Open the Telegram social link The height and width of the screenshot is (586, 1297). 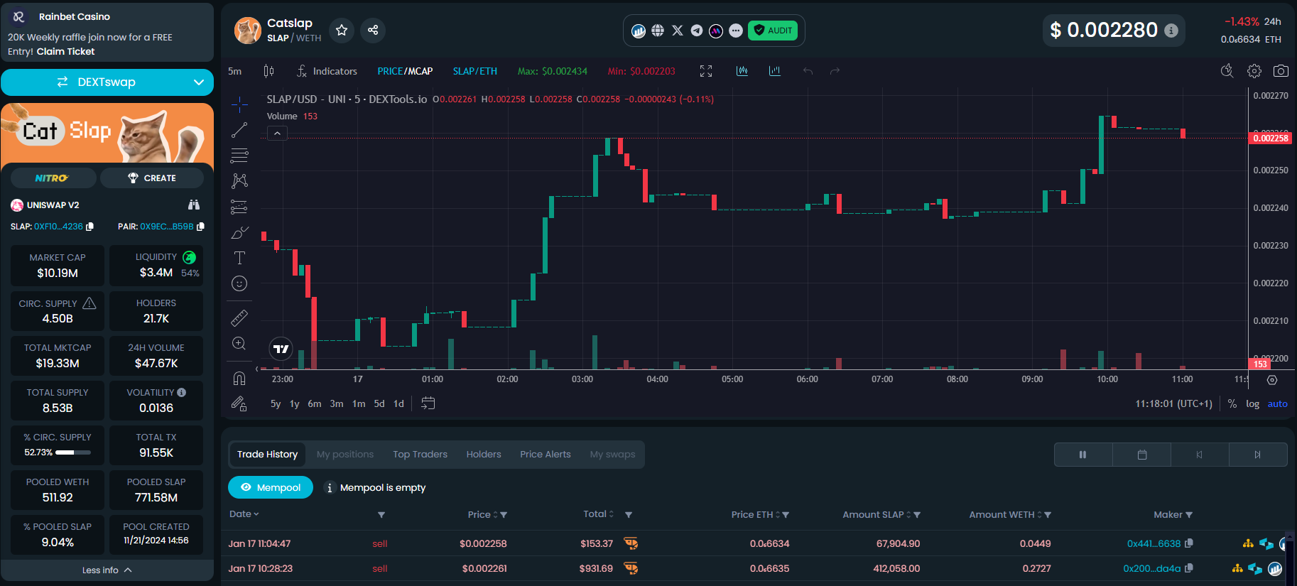coord(697,31)
